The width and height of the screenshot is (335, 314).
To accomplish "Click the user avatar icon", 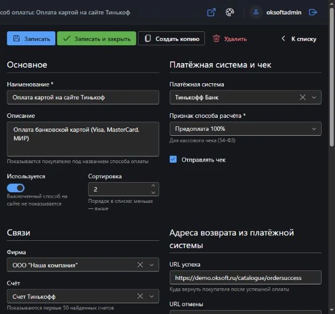I will coord(256,12).
